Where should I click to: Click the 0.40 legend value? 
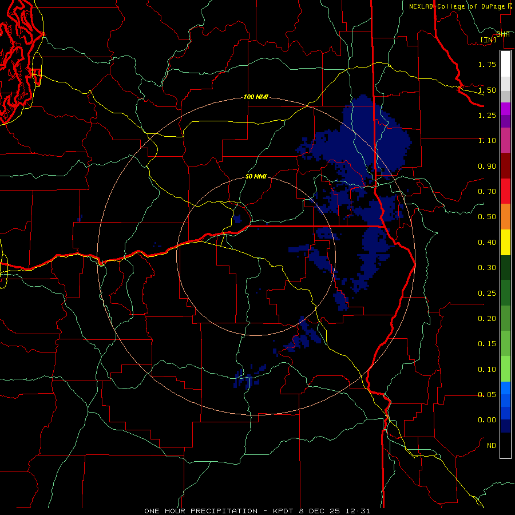click(487, 243)
